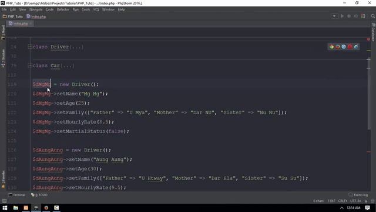The width and height of the screenshot is (376, 212).
Task: Open the Refactor menu
Action: tap(63, 9)
